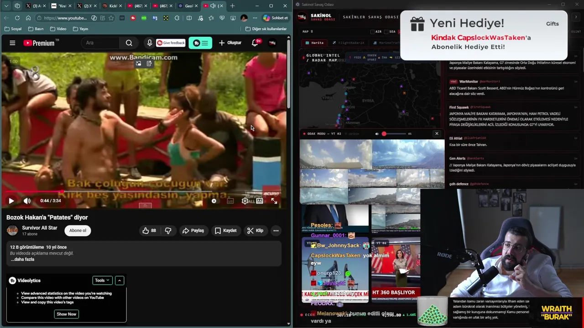The image size is (584, 328).
Task: Reload the page in the browser
Action: pyautogui.click(x=17, y=18)
